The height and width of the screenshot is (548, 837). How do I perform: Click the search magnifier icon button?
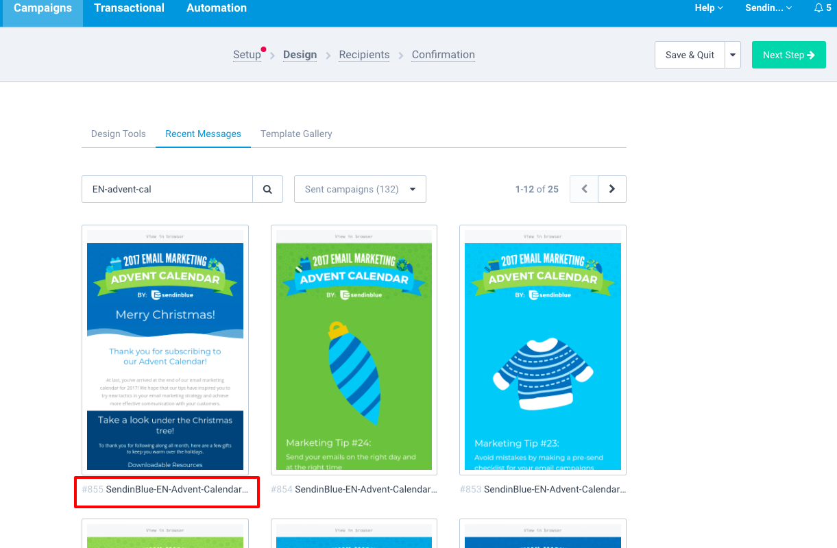coord(268,189)
